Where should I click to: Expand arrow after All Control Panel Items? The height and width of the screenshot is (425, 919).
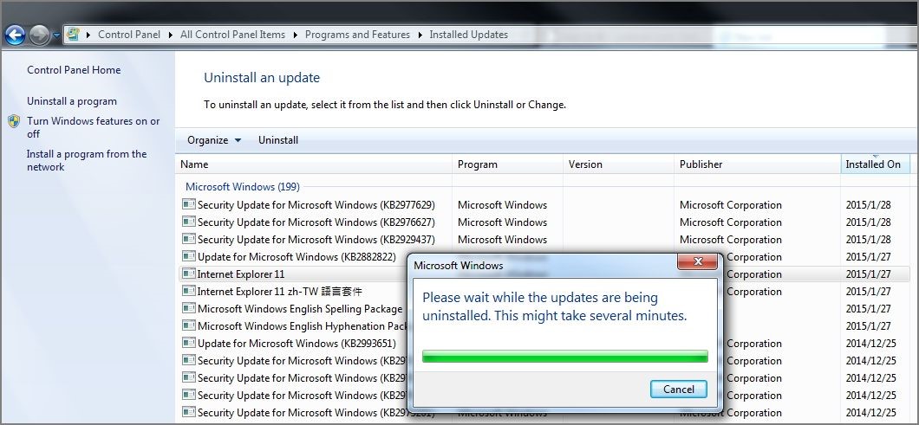click(296, 35)
